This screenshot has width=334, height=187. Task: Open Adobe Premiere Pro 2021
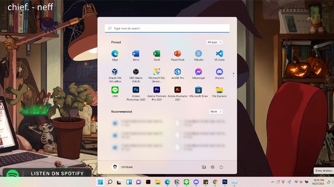[157, 93]
